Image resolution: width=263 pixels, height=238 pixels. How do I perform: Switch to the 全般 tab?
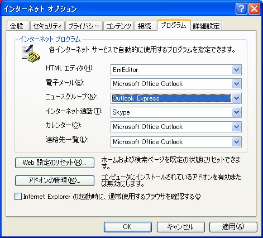coord(18,26)
